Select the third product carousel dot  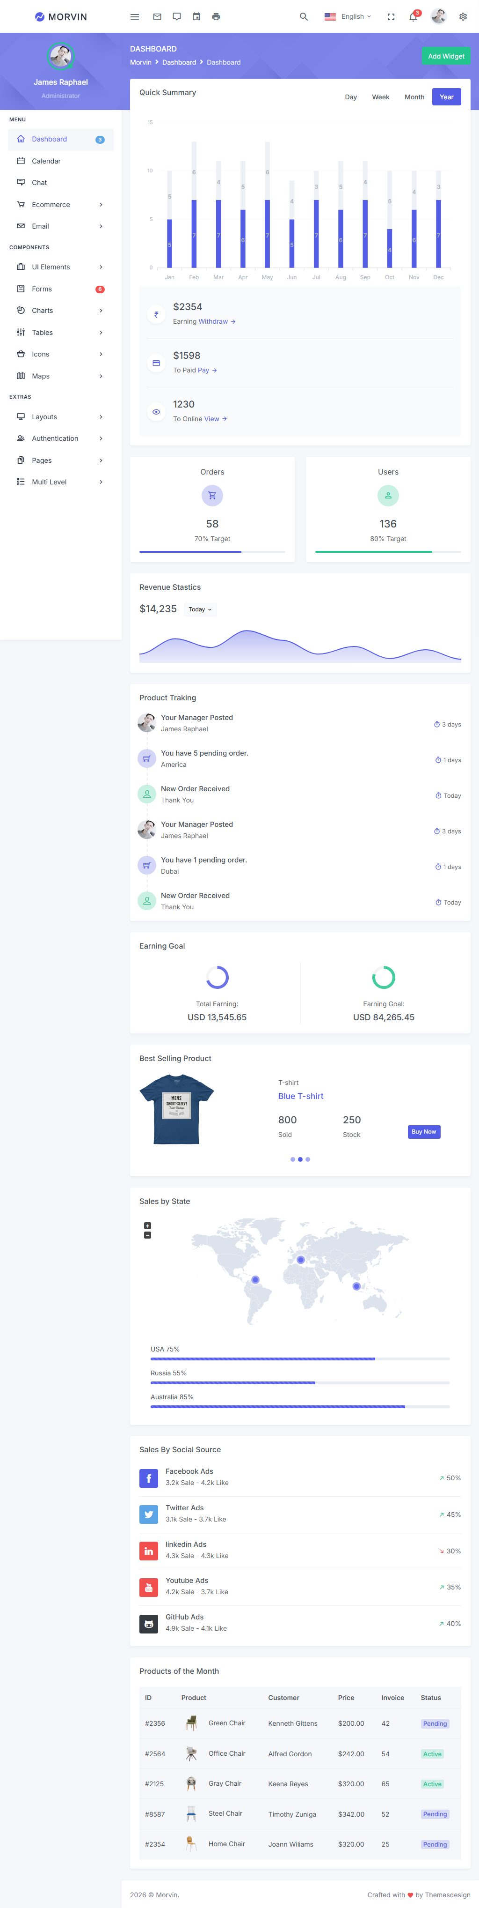(x=307, y=1159)
